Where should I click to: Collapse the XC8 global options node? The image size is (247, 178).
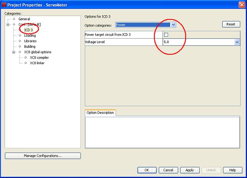(x=13, y=52)
